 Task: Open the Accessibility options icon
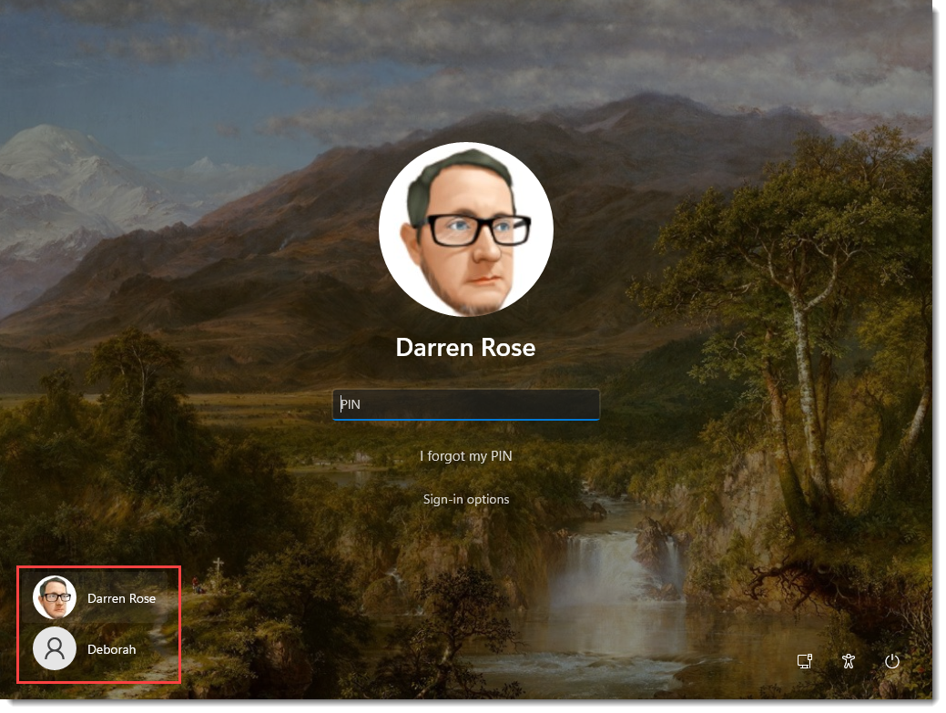click(849, 662)
